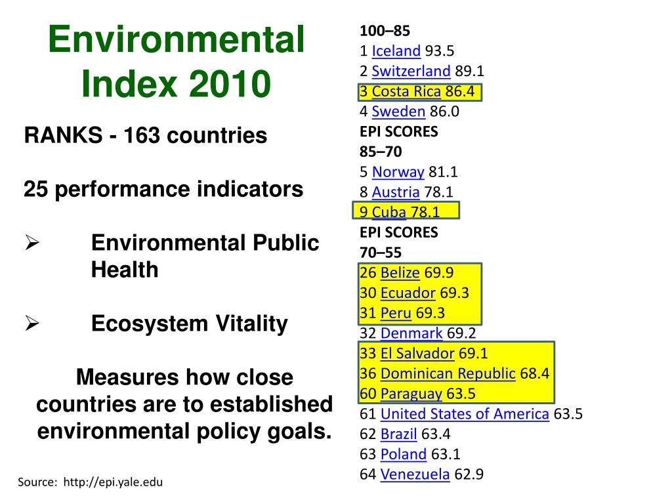
Task: Click Venezuela's score '62.9'
Action: pyautogui.click(x=469, y=474)
